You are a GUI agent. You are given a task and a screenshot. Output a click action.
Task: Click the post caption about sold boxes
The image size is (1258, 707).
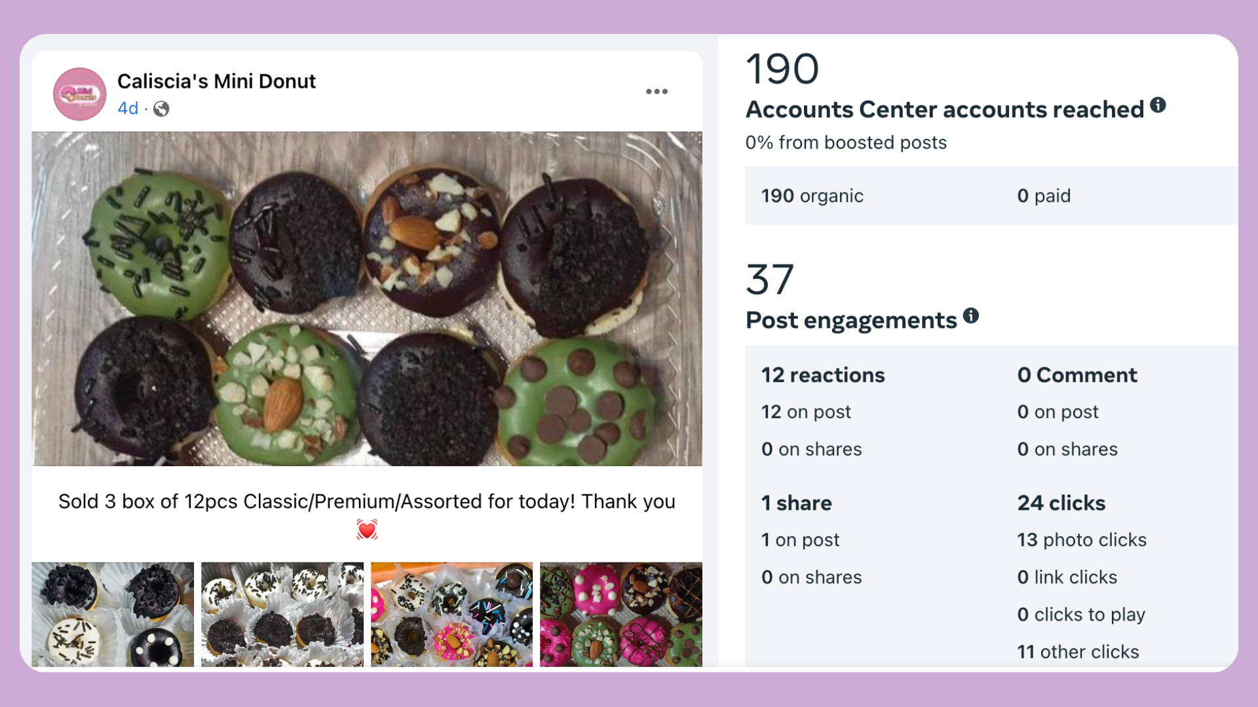point(367,501)
